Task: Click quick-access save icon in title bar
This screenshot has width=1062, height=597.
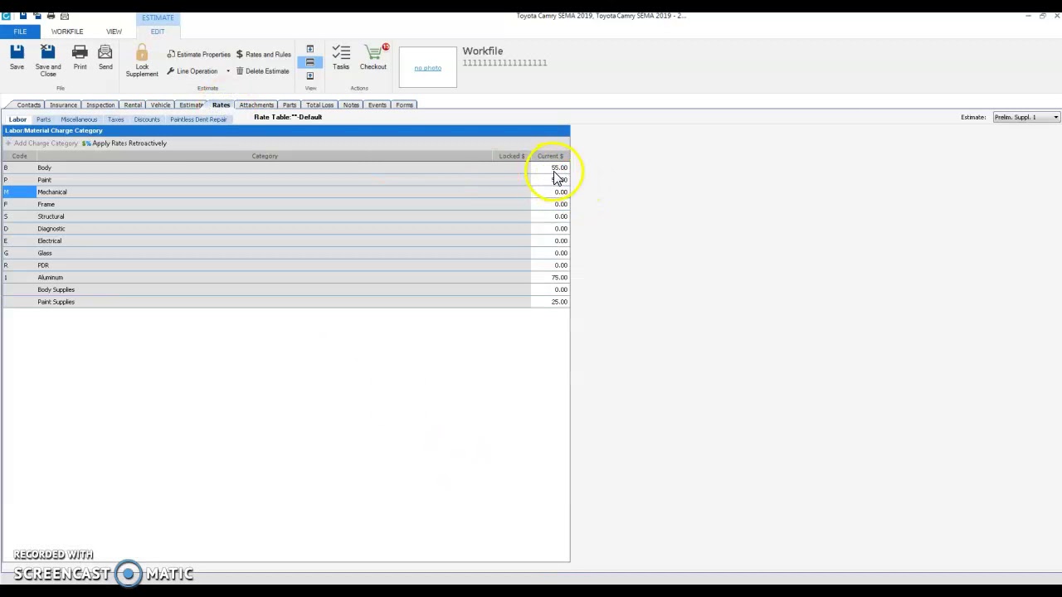Action: (x=22, y=16)
